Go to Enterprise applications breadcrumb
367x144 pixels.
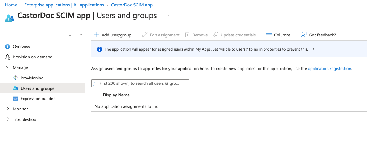coord(64,5)
